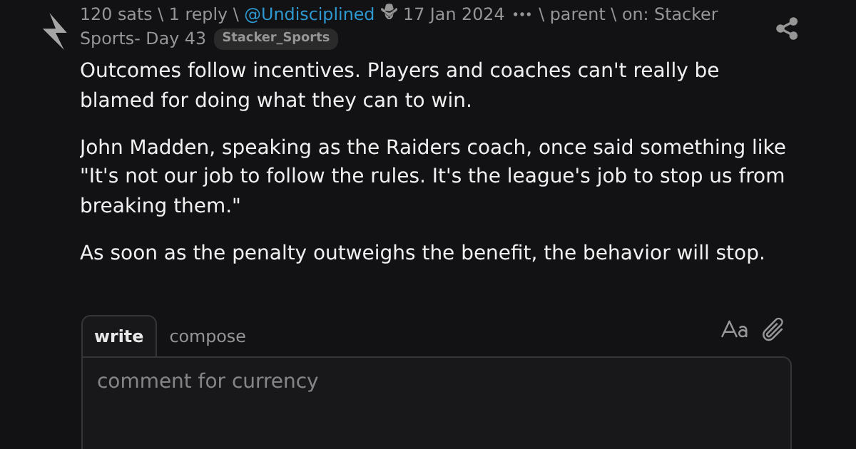Open the Stacker Sports- Day 43 post link
This screenshot has height=449, width=856.
click(399, 26)
